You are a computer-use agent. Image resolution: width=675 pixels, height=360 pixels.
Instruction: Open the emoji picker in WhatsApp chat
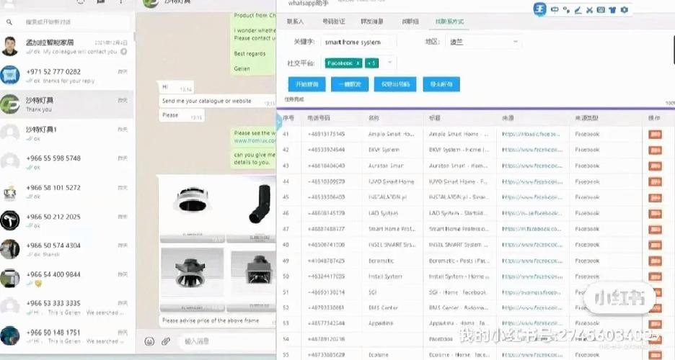tap(149, 341)
